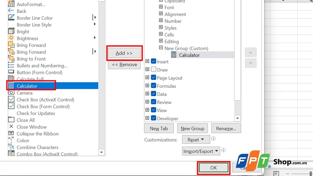Confirm with the OK button

point(213,168)
